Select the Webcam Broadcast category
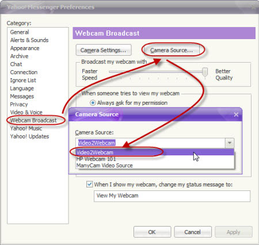 point(33,120)
